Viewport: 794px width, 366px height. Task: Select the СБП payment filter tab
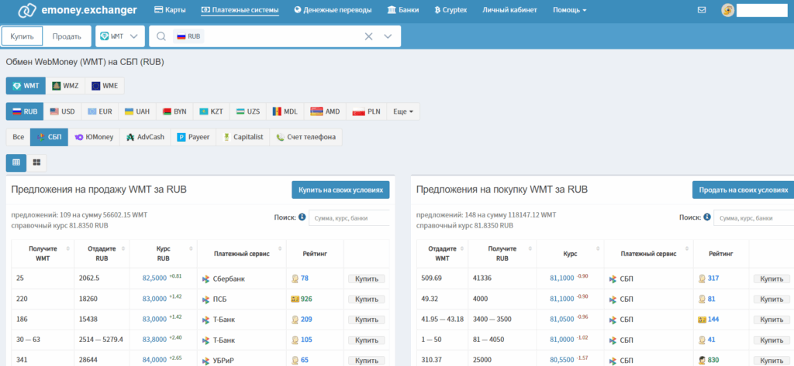(49, 137)
